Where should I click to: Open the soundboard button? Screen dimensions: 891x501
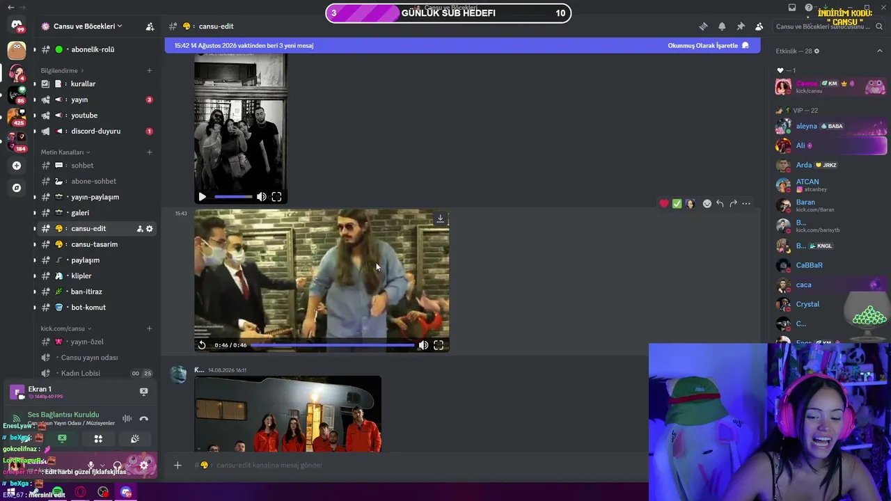tap(135, 438)
